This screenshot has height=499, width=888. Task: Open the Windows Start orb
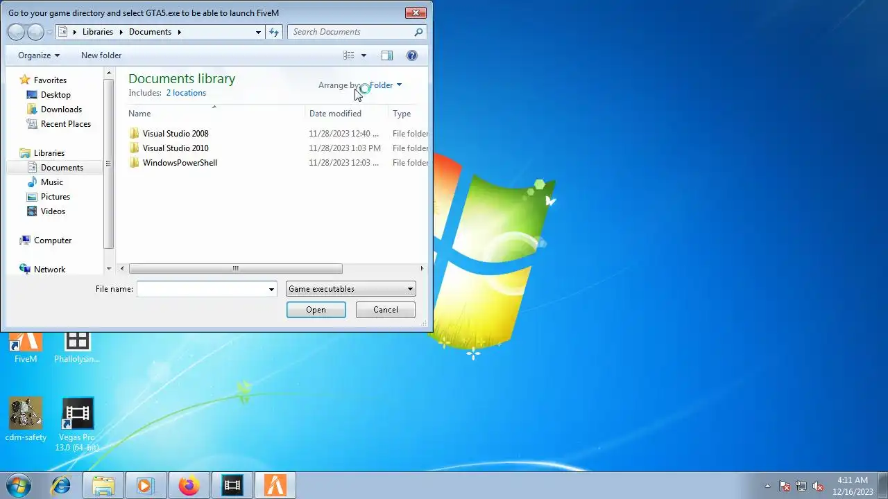[x=18, y=485]
